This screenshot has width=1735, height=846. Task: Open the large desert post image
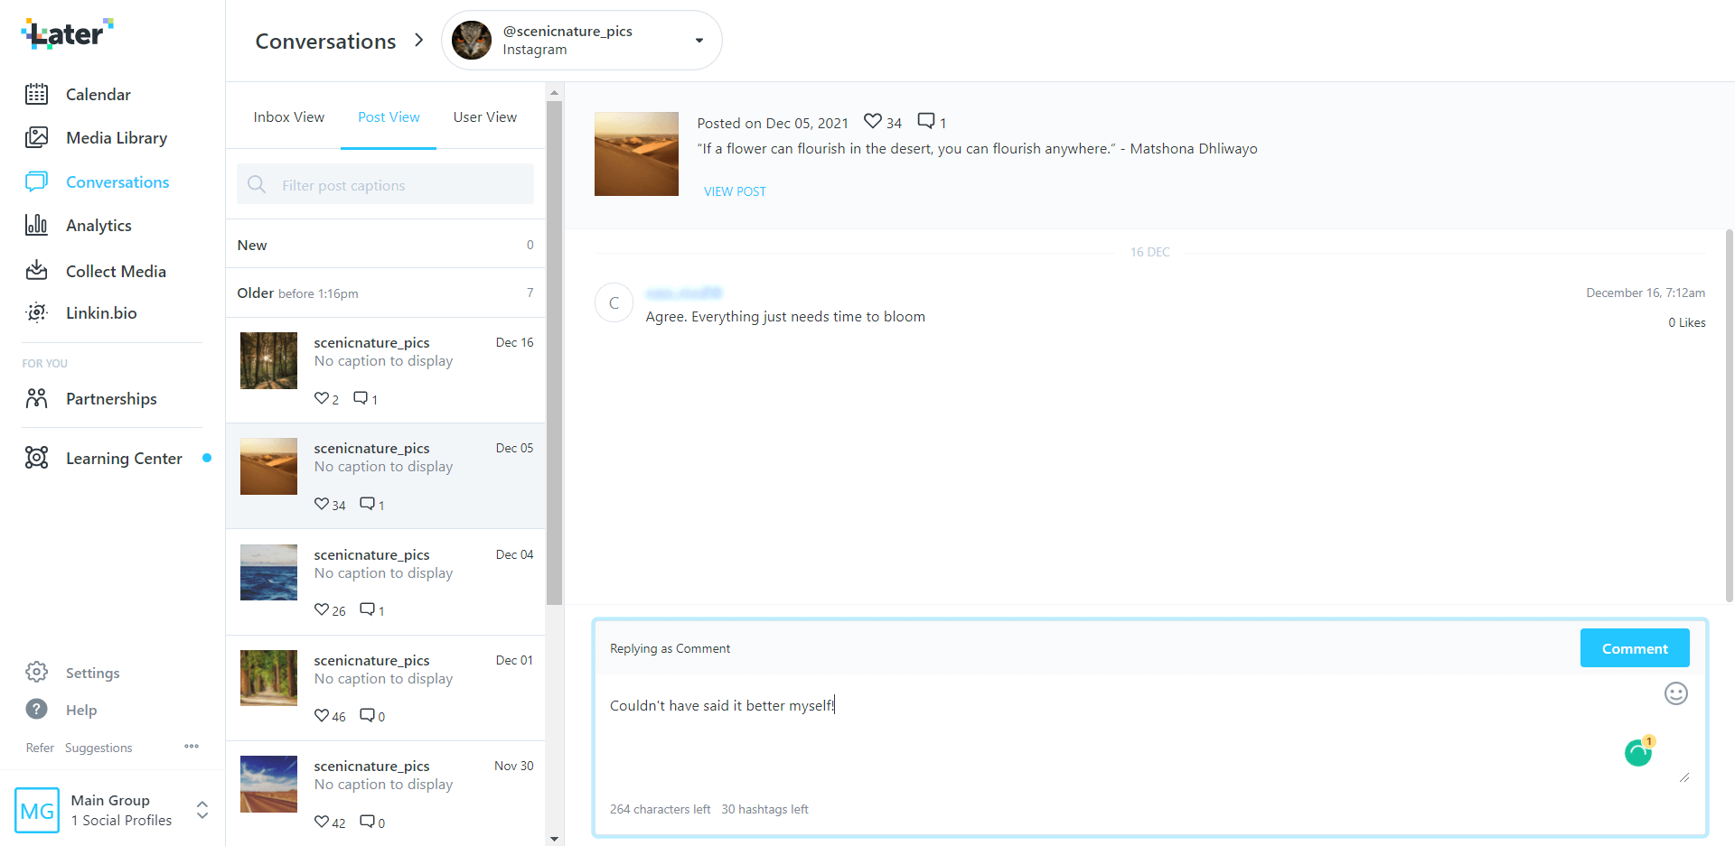pyautogui.click(x=636, y=153)
